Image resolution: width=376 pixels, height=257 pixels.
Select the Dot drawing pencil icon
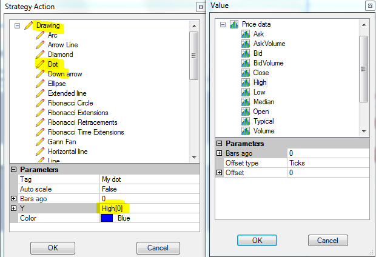[x=40, y=64]
